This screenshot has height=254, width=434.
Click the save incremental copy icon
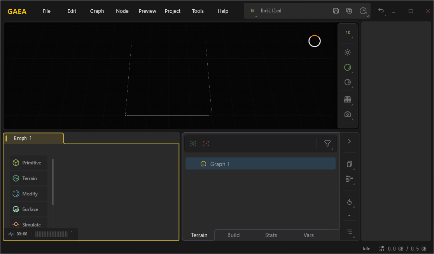click(349, 11)
